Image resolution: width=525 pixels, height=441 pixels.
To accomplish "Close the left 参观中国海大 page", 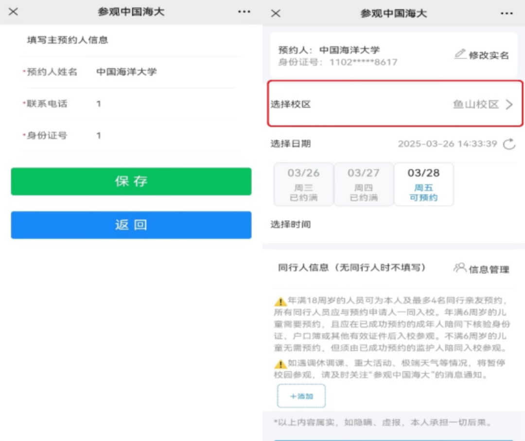I will click(14, 12).
